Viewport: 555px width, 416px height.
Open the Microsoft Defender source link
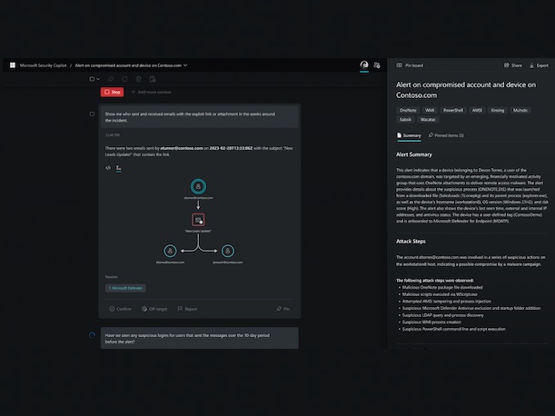pyautogui.click(x=126, y=287)
